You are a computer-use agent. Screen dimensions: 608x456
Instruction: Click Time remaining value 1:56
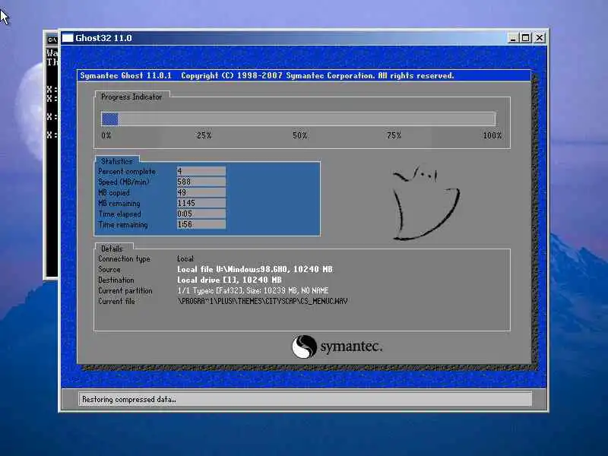pyautogui.click(x=201, y=224)
